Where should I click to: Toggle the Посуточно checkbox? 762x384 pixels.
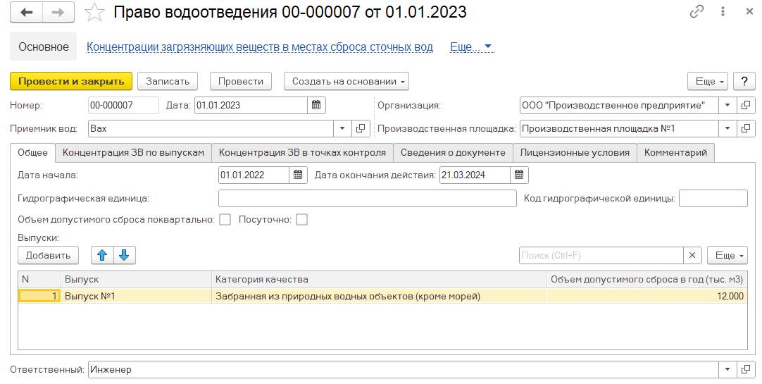301,220
